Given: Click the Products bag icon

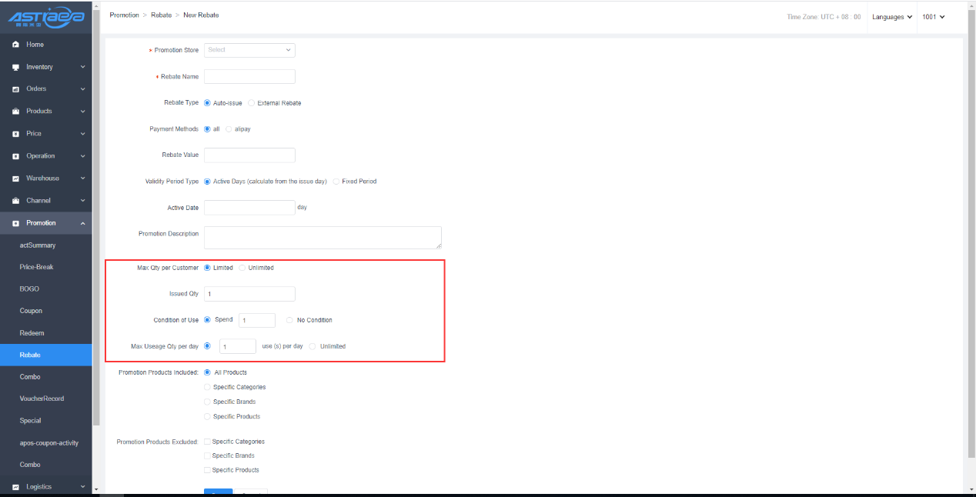Looking at the screenshot, I should 15,112.
